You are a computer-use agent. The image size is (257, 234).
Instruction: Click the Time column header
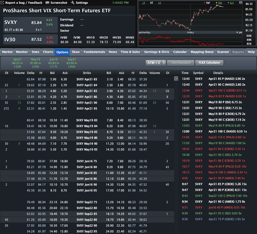click(185, 73)
